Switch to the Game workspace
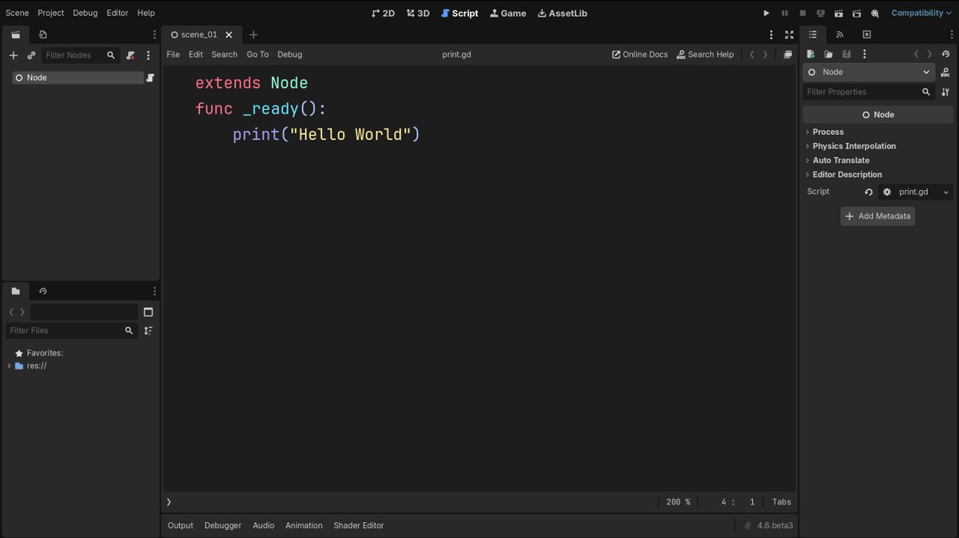 coord(508,13)
